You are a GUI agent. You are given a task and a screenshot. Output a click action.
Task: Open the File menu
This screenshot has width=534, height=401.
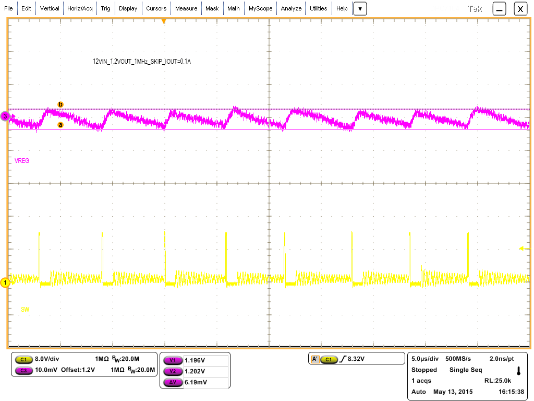pos(8,8)
